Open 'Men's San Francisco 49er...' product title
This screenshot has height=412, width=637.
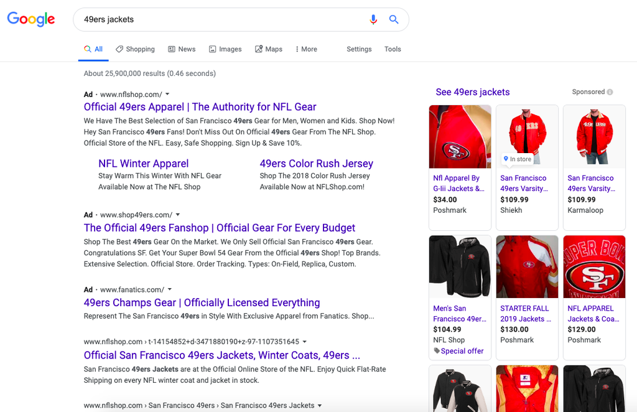click(x=460, y=314)
